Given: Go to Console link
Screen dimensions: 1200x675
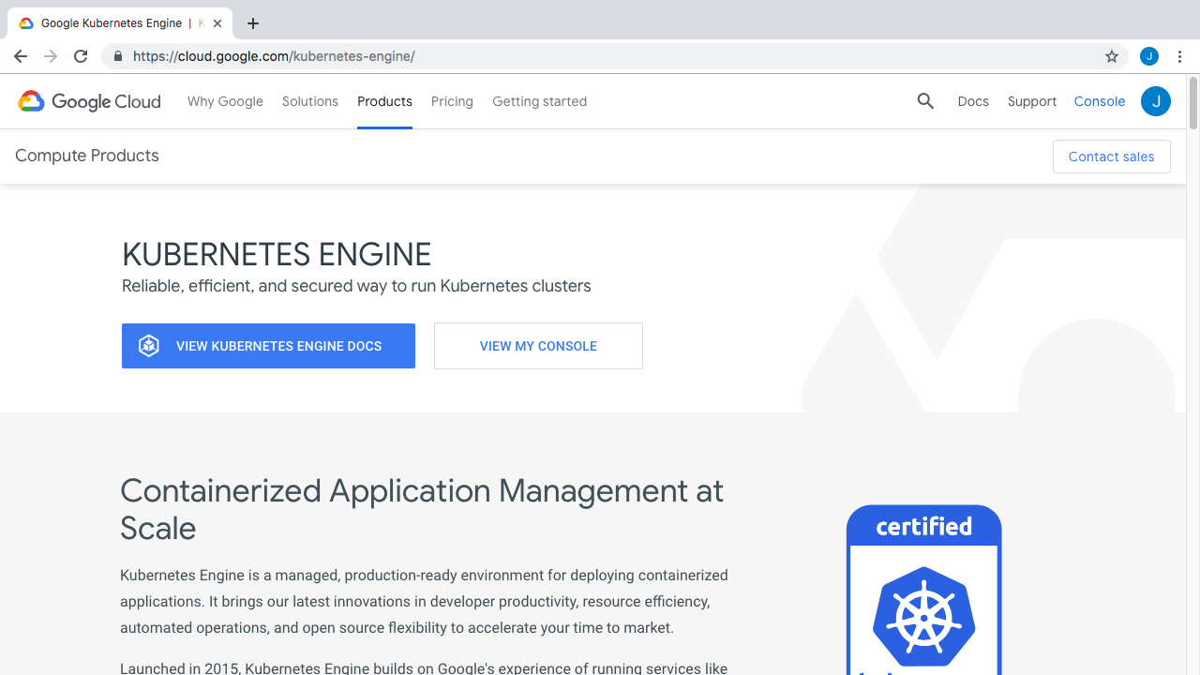Looking at the screenshot, I should click(1100, 101).
